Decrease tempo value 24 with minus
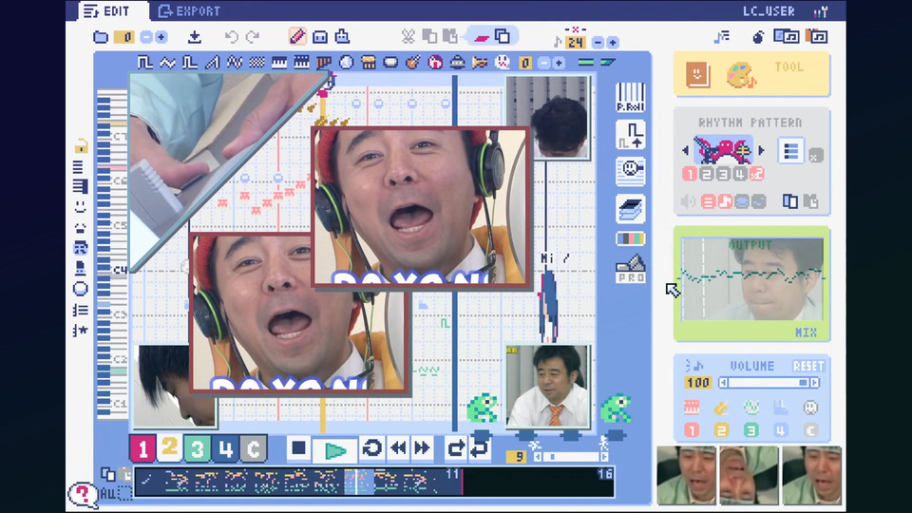Screen dimensions: 912x513 point(598,43)
